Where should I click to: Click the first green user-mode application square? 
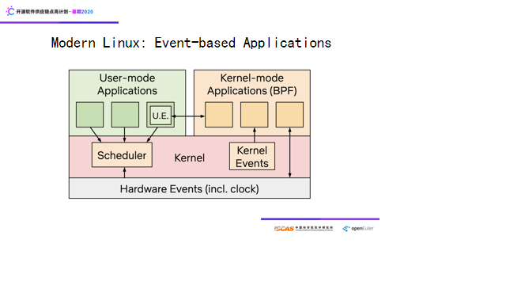89,115
